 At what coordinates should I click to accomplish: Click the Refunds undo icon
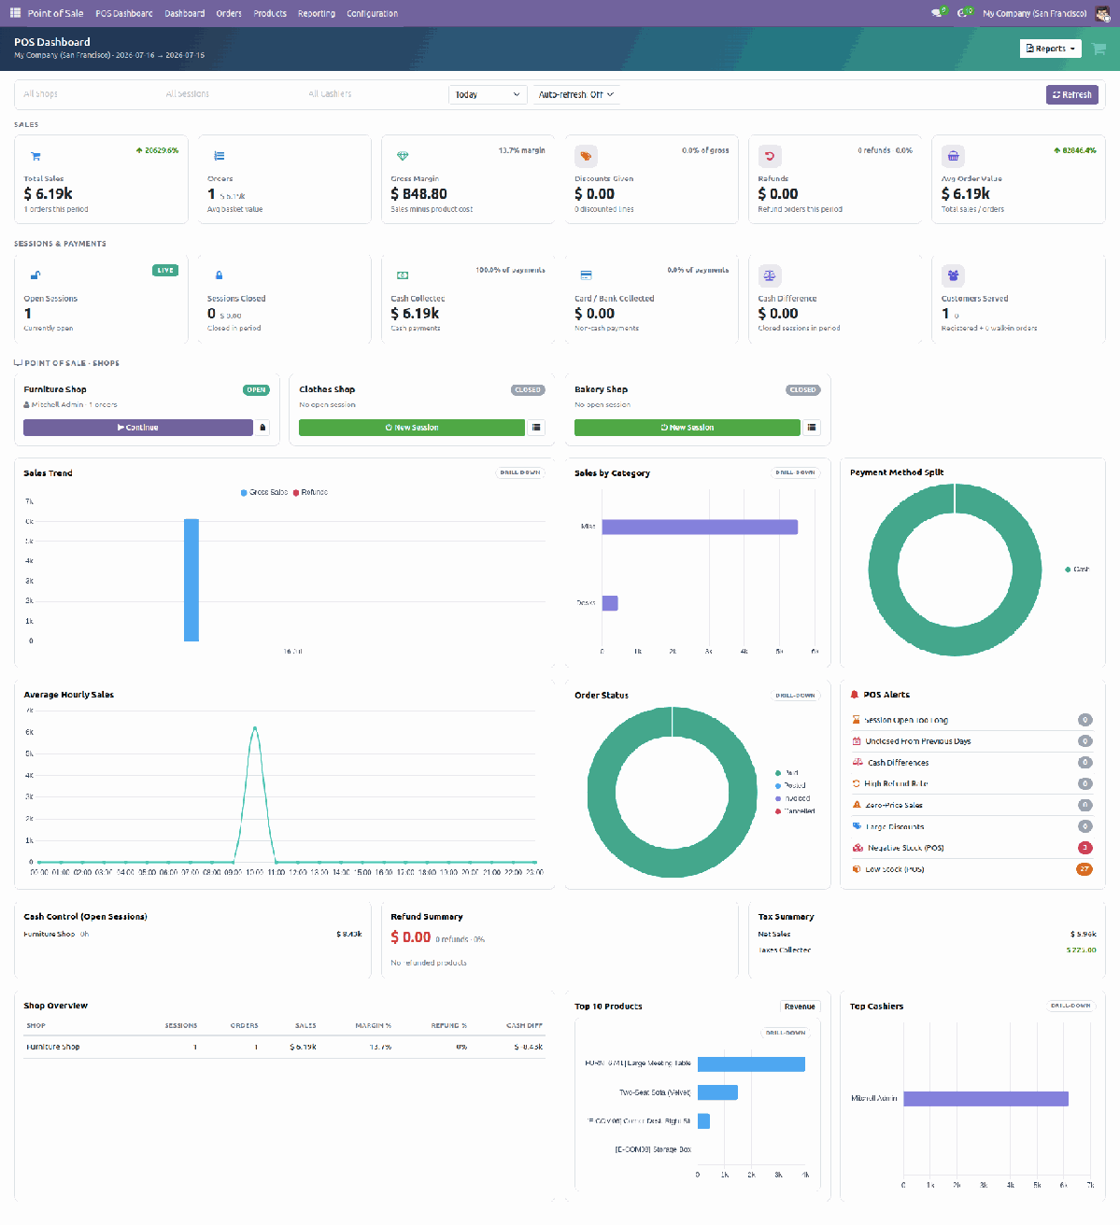point(770,156)
